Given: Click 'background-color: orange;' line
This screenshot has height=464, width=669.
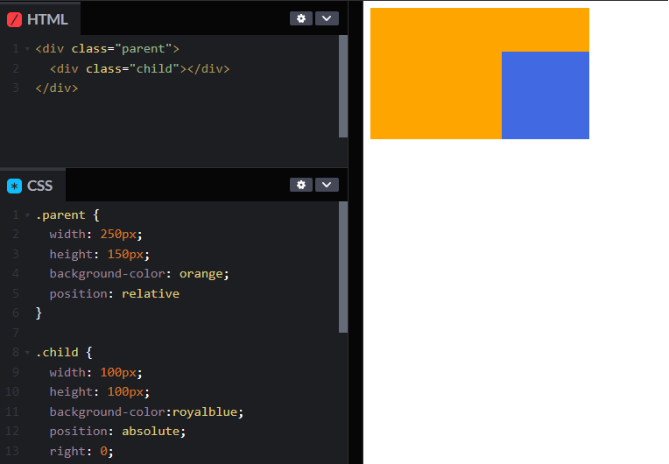Looking at the screenshot, I should (x=139, y=274).
